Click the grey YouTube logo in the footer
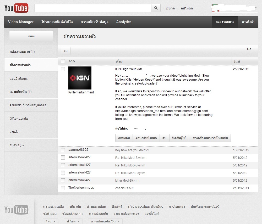The width and height of the screenshot is (262, 224). [16, 210]
